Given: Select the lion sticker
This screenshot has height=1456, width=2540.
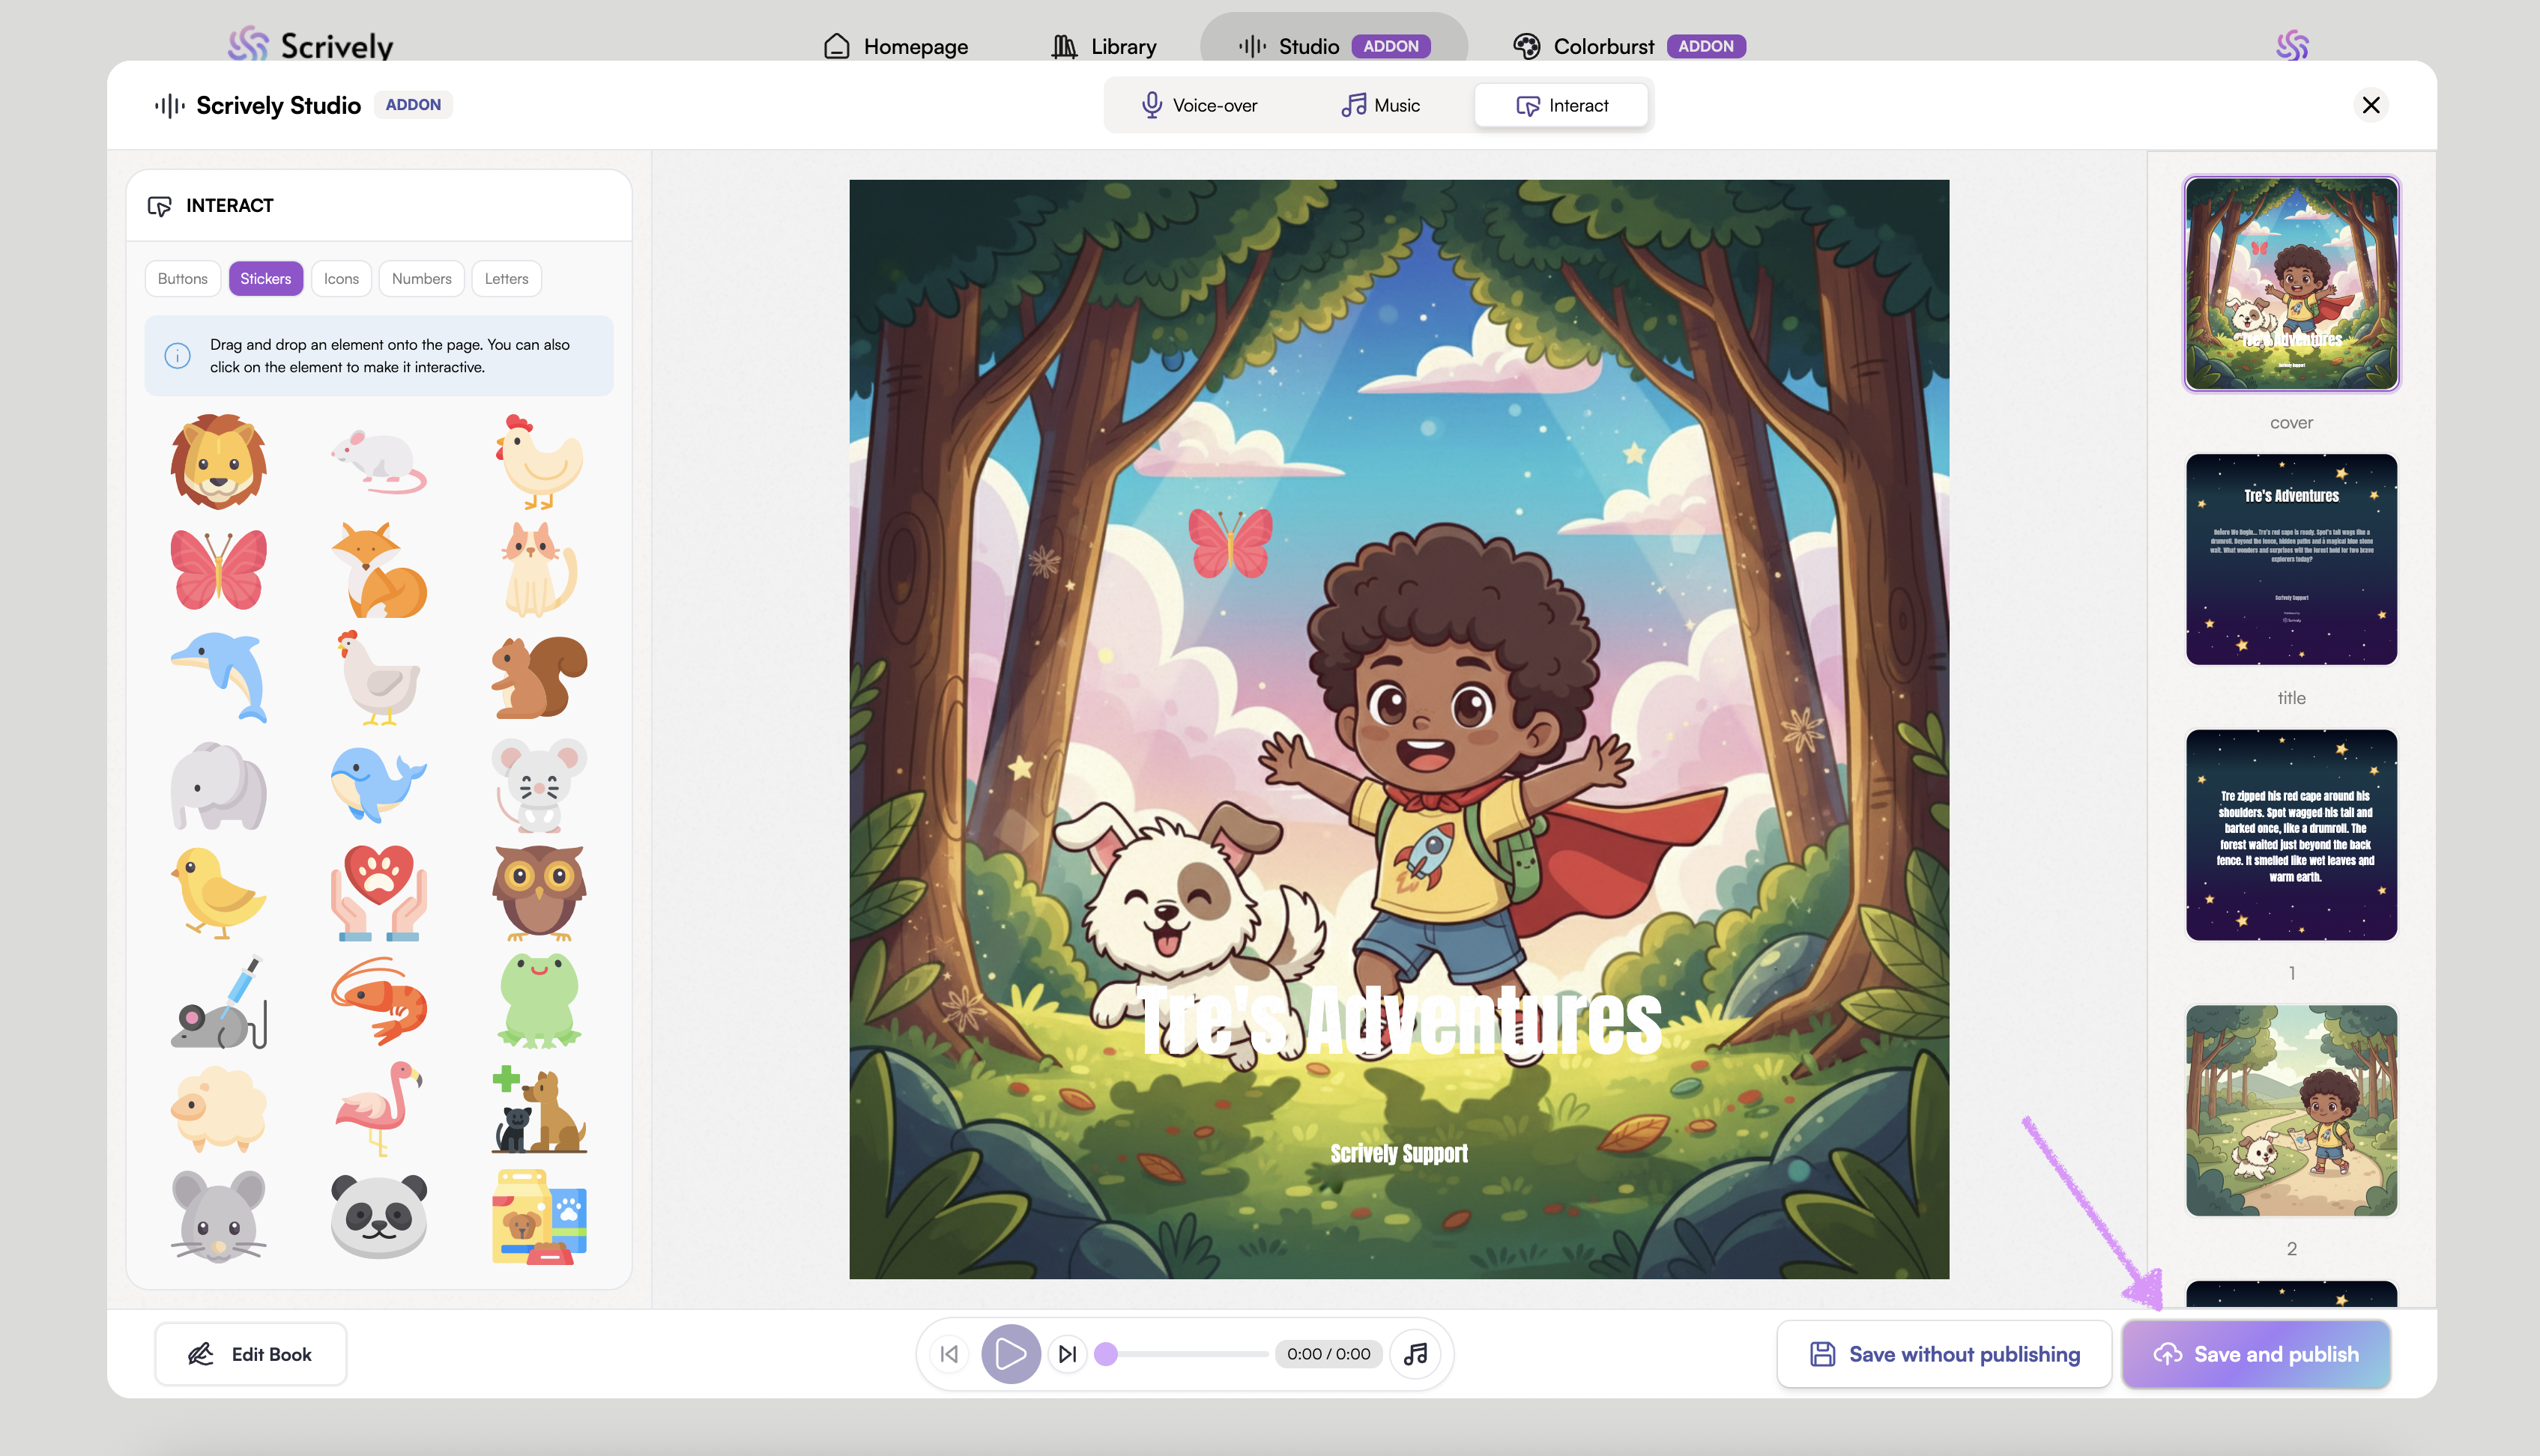Looking at the screenshot, I should click(x=218, y=462).
